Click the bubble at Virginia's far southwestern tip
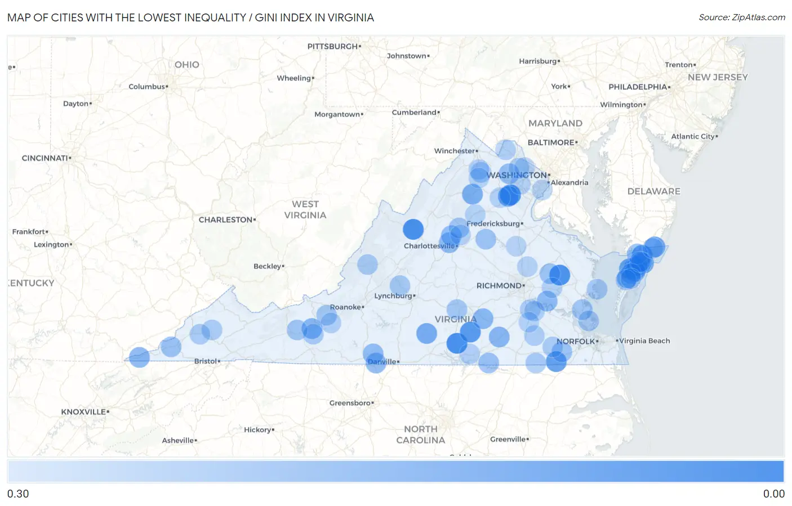The image size is (792, 506). coord(139,357)
